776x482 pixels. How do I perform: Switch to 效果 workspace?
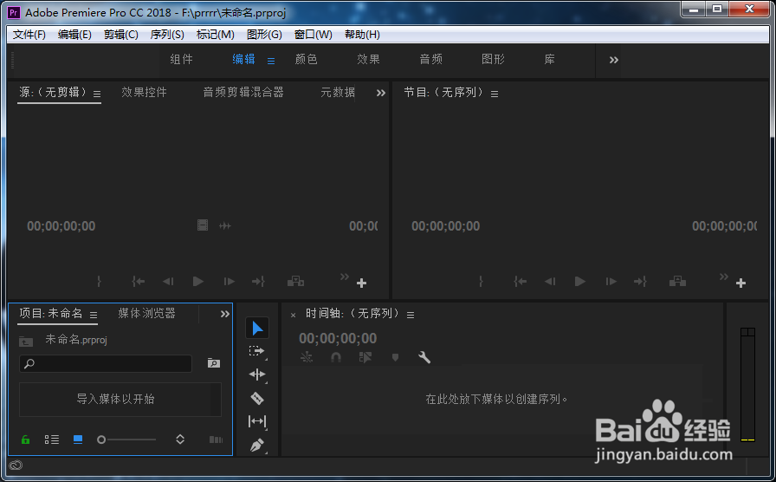368,60
